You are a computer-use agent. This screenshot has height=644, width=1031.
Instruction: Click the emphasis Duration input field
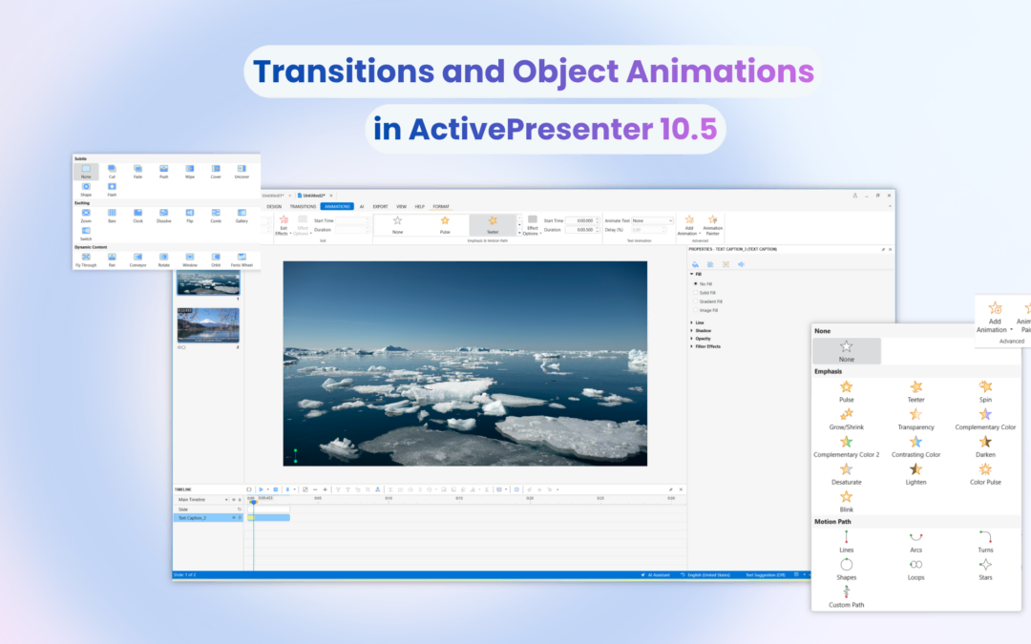click(x=580, y=230)
